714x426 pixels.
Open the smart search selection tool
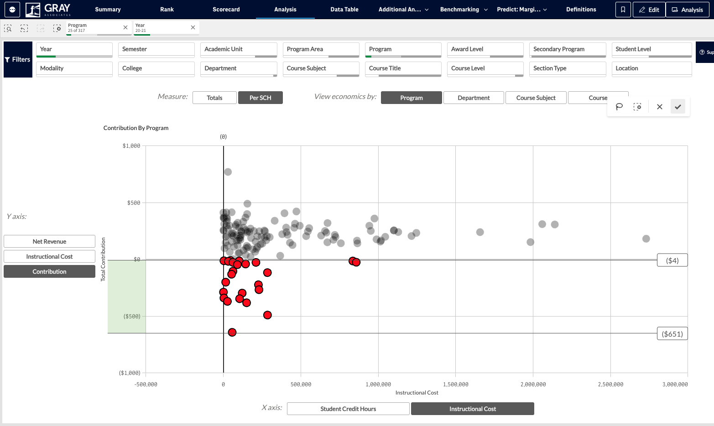pyautogui.click(x=8, y=28)
